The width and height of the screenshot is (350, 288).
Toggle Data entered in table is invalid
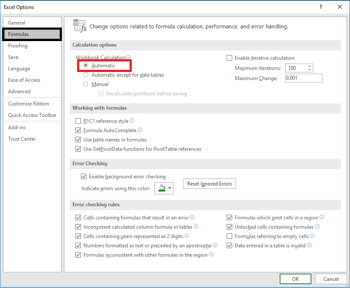[x=229, y=246]
